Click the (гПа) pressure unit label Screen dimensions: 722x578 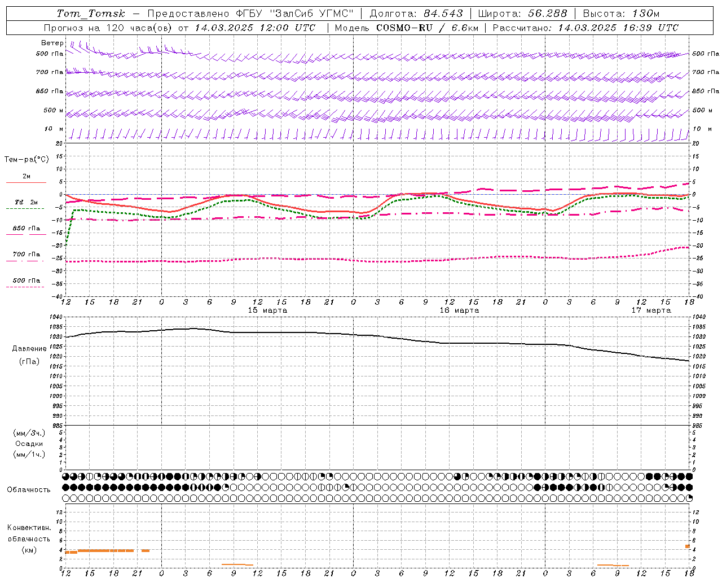(29, 362)
